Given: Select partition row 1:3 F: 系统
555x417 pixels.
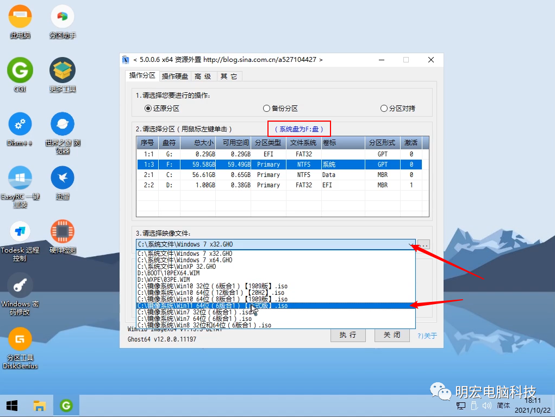Looking at the screenshot, I should (x=279, y=165).
